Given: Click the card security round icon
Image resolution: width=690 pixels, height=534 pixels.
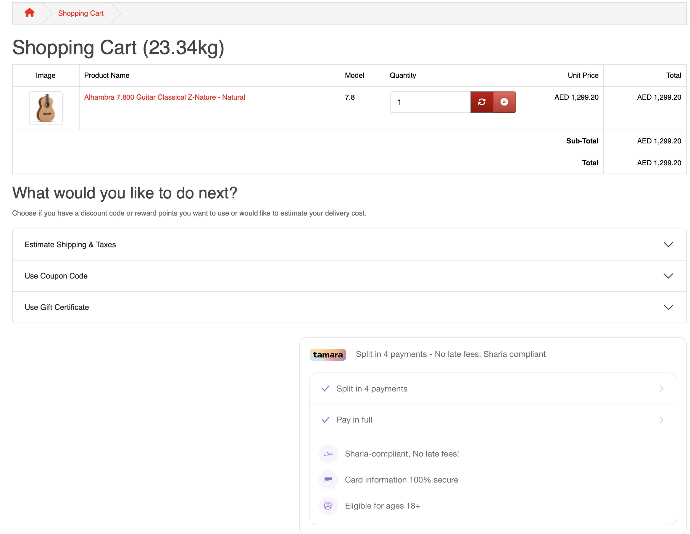Looking at the screenshot, I should point(328,480).
